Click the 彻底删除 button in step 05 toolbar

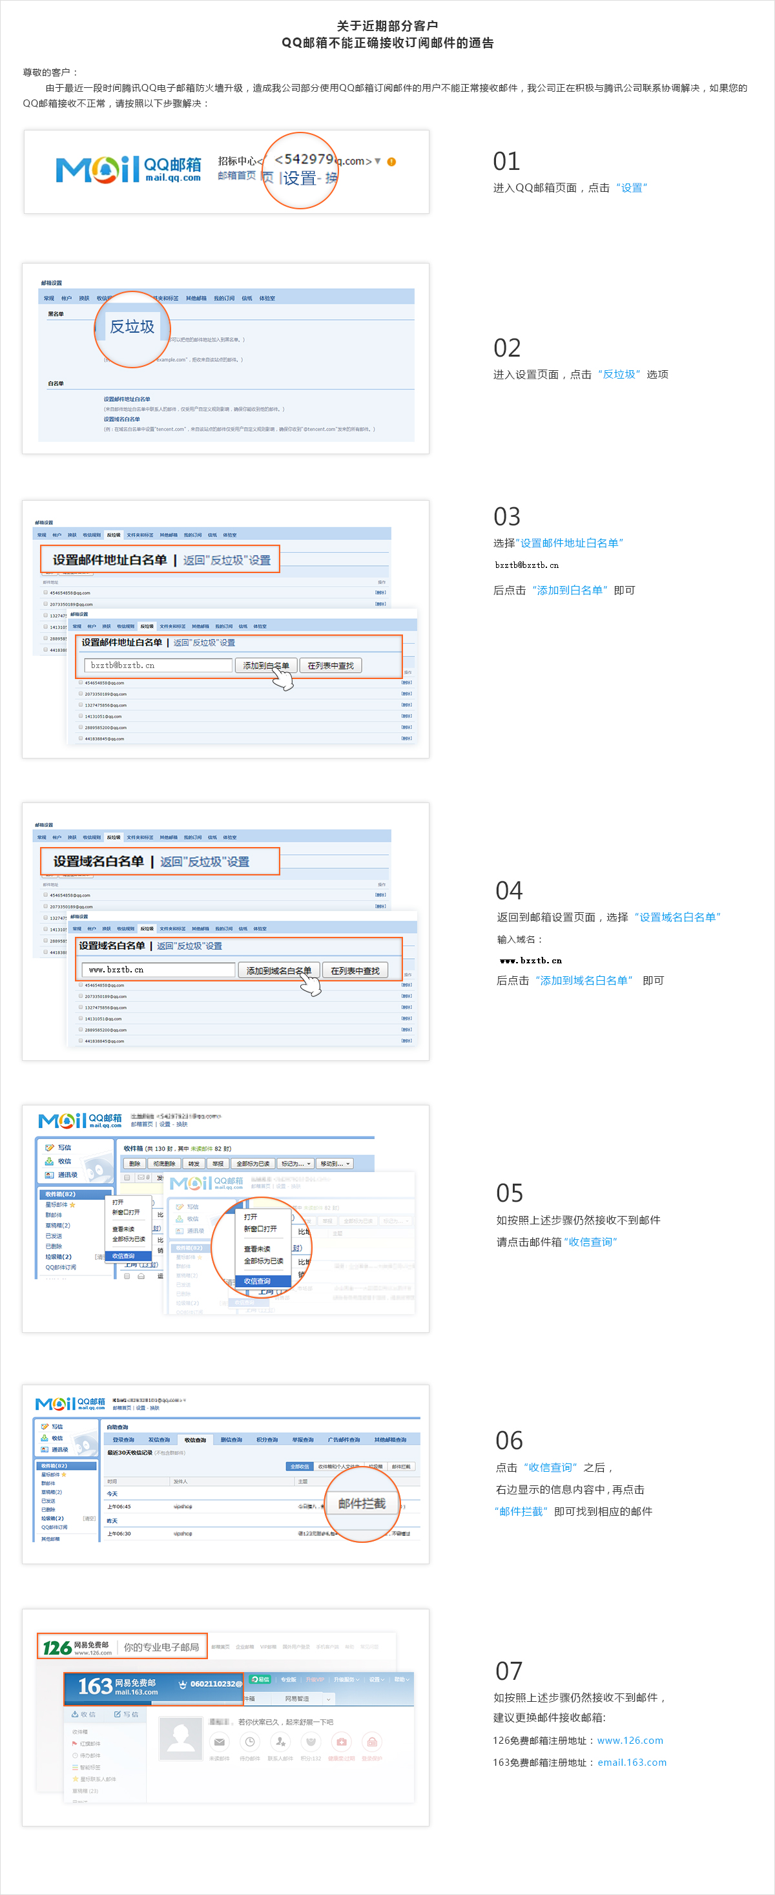164,1164
